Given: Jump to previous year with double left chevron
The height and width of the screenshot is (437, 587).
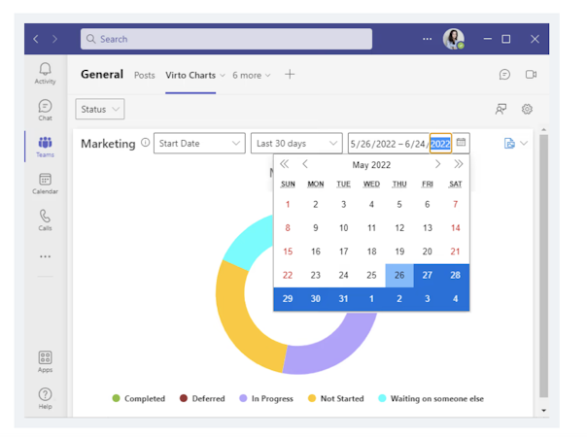Looking at the screenshot, I should point(285,164).
